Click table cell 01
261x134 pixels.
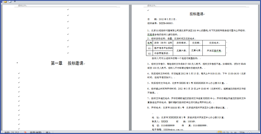(x=149, y=49)
